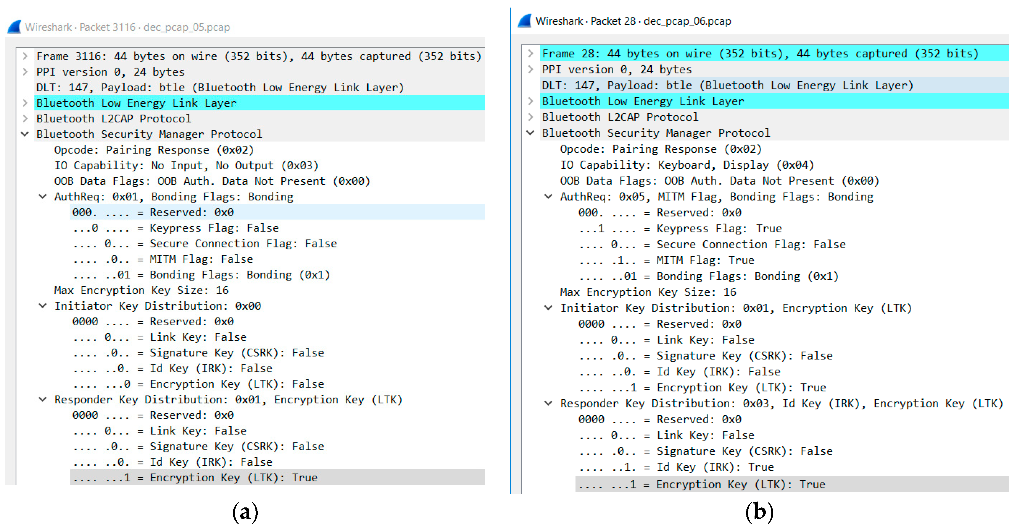Image resolution: width=1017 pixels, height=529 pixels.
Task: Expand Bluetooth L2CAP Protocol in left window
Action: [x=25, y=118]
